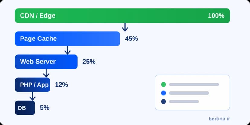Select the Page Cache bar

67,39
